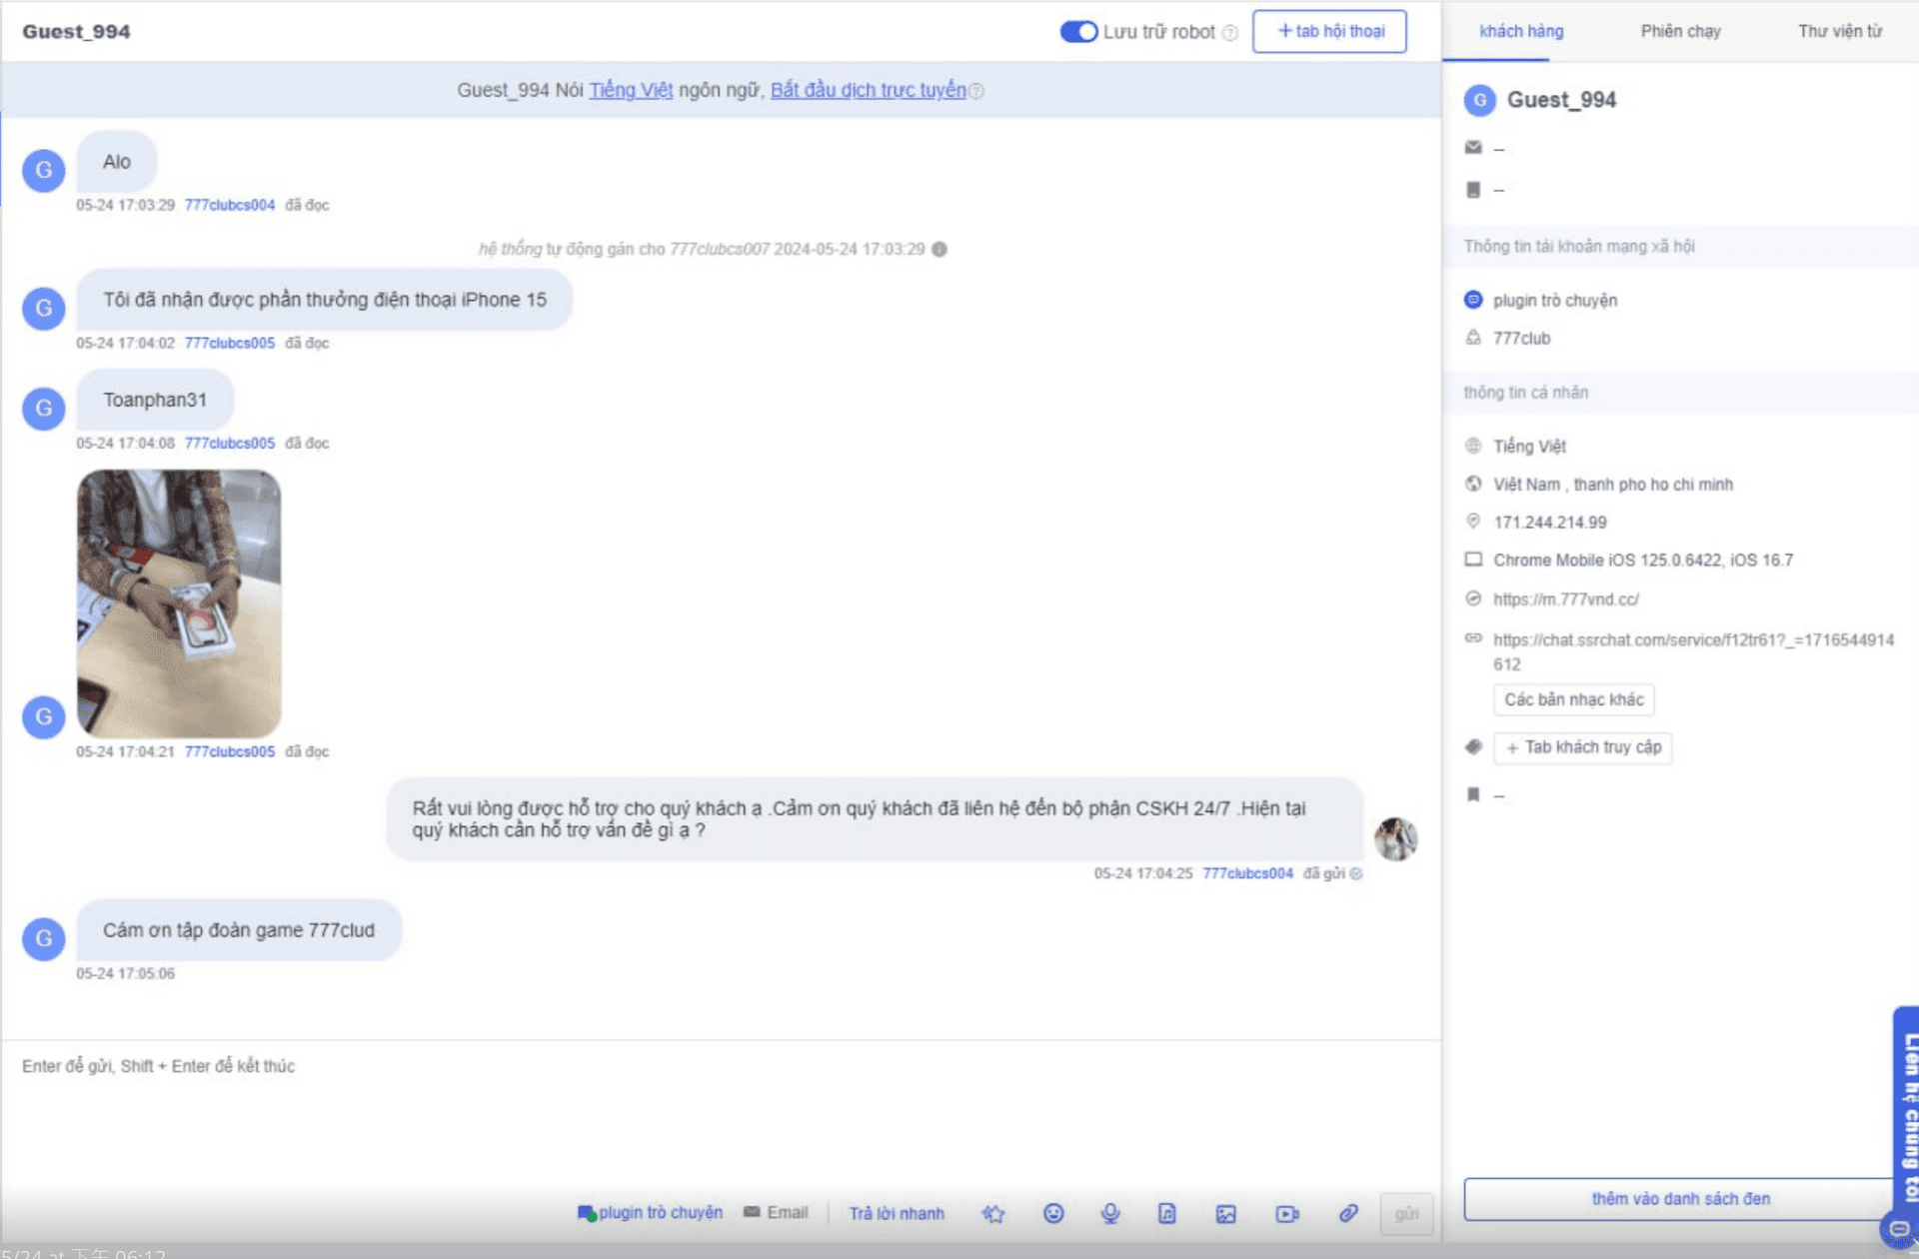Switch to Thư viện từ tab
This screenshot has height=1259, width=1919.
(x=1839, y=31)
